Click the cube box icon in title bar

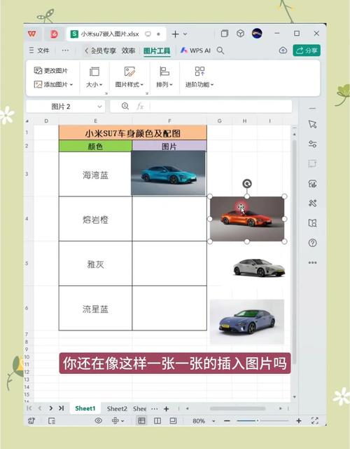240,34
